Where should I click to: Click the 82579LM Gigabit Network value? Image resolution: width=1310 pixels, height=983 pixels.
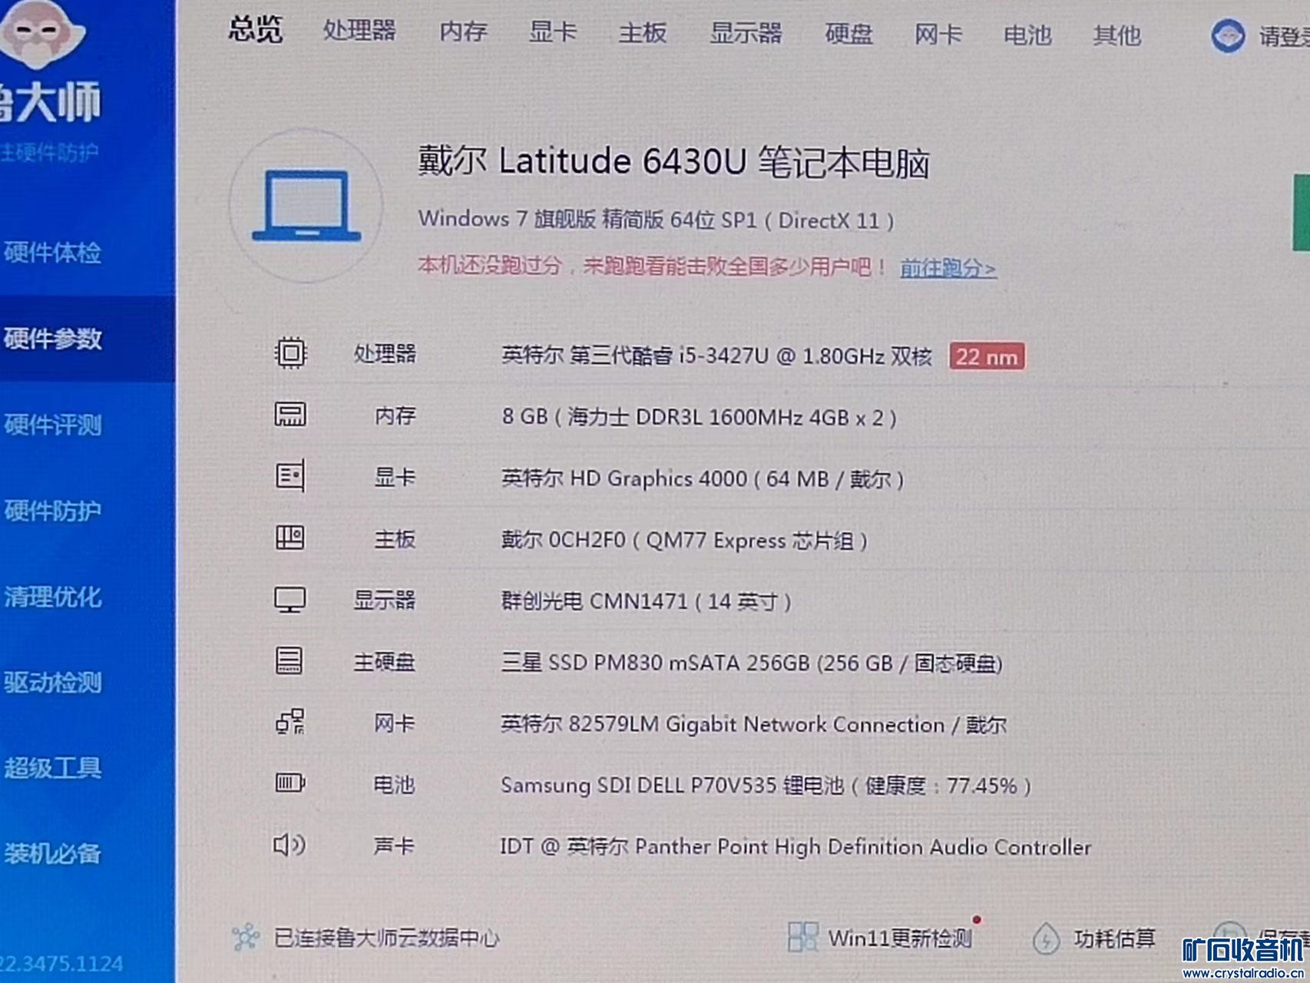(753, 724)
